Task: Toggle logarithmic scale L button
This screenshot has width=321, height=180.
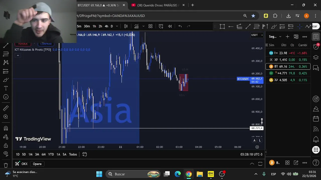Action: [260, 140]
